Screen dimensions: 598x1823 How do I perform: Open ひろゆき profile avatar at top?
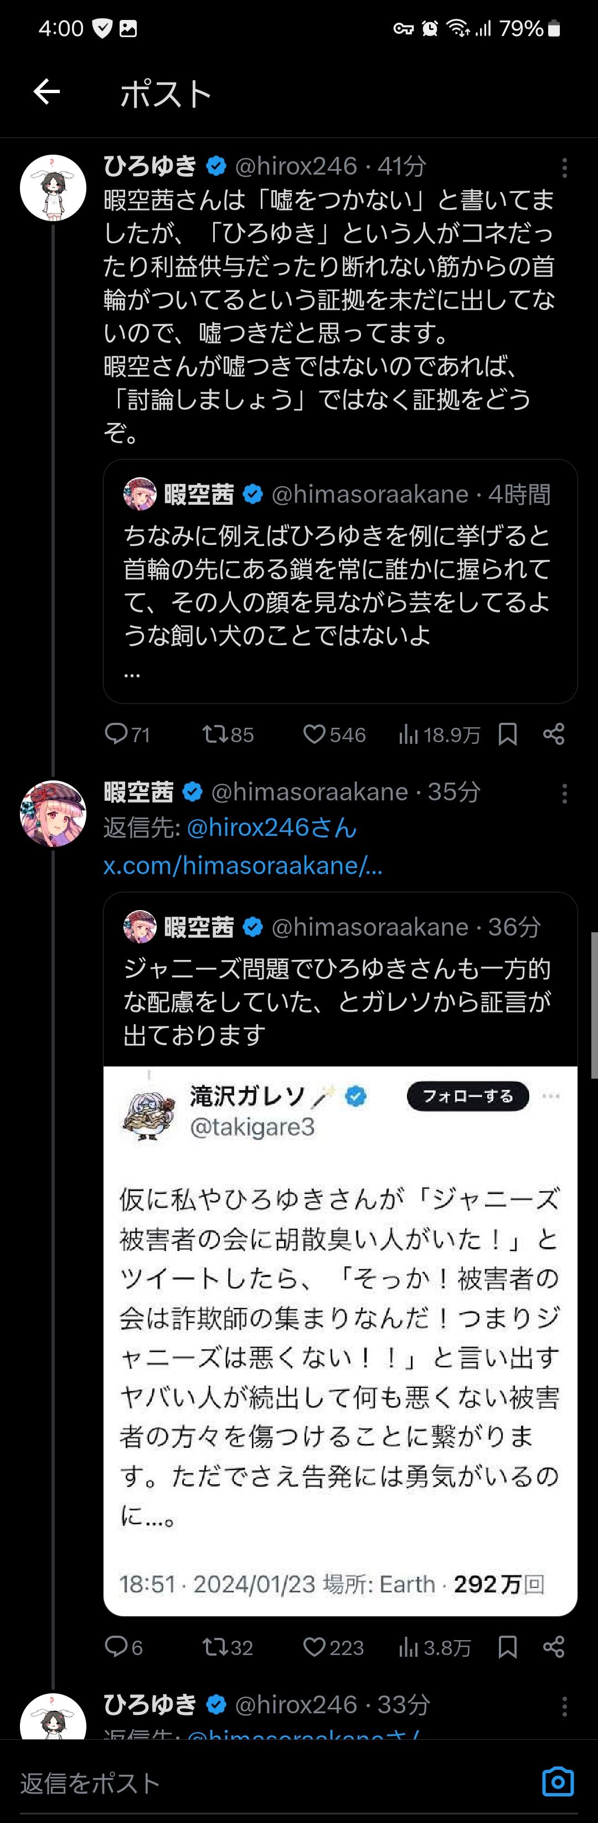(53, 187)
